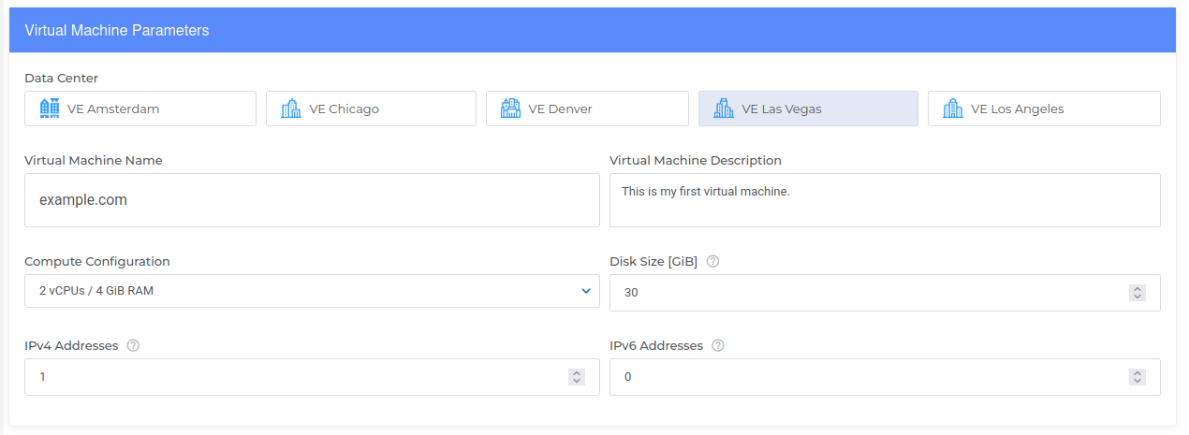Click the VE Las Vegas building icon
This screenshot has height=435, width=1189.
pos(724,109)
